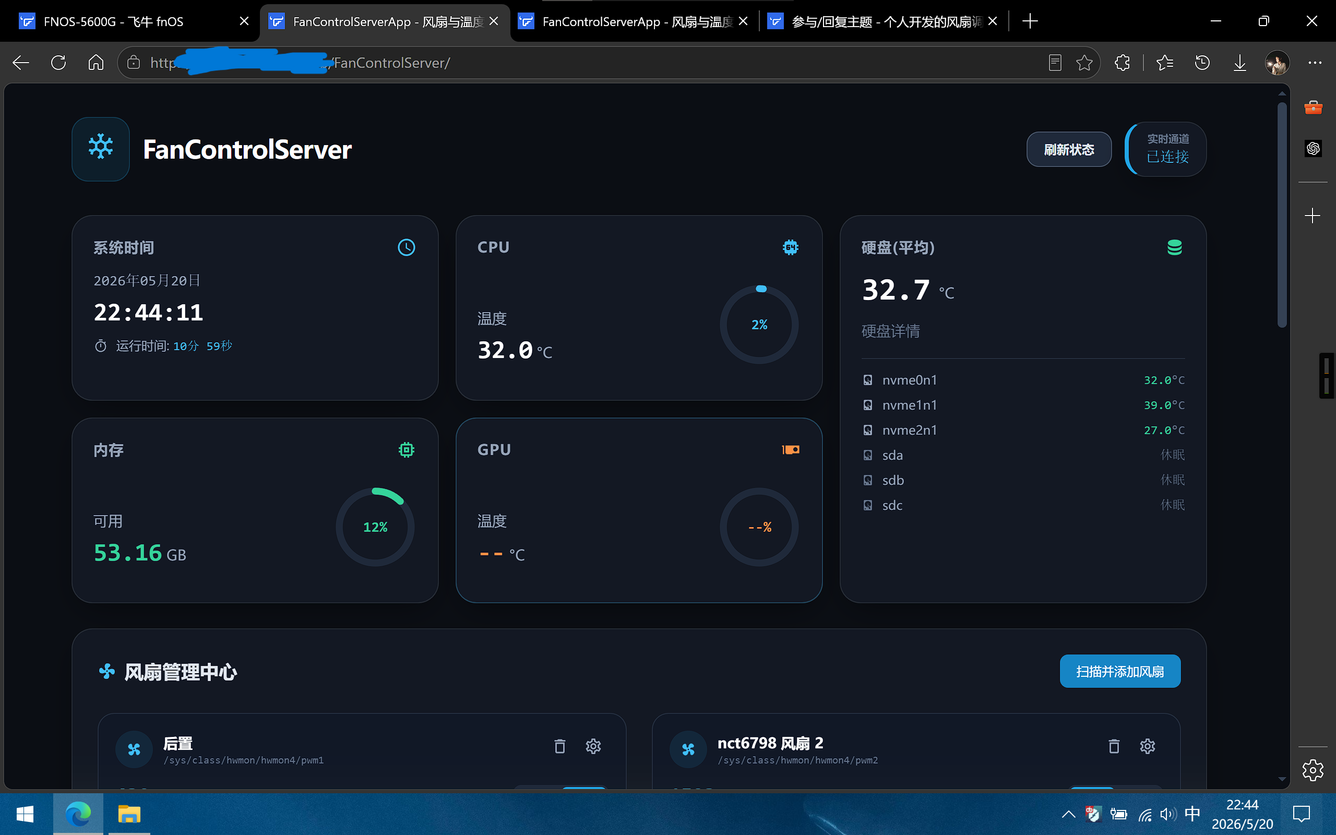Close the FNOS-5600G tab
1336x835 pixels.
[x=244, y=21]
